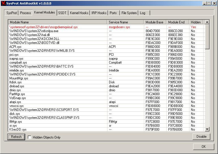218x154 pixels.
Task: Select the isapnp.sys module row
Action: coord(106,59)
